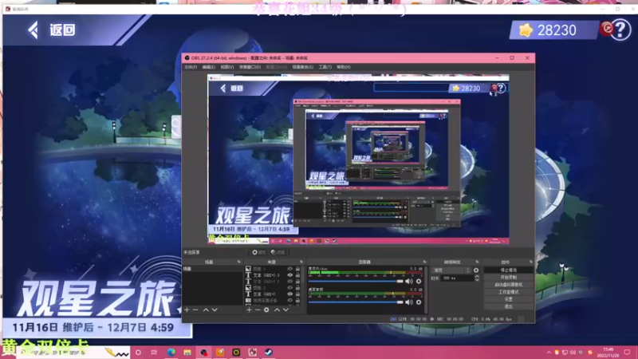Screen dimensions: 638x359
Task: Open the scene transition type dropdown
Action: (451, 270)
